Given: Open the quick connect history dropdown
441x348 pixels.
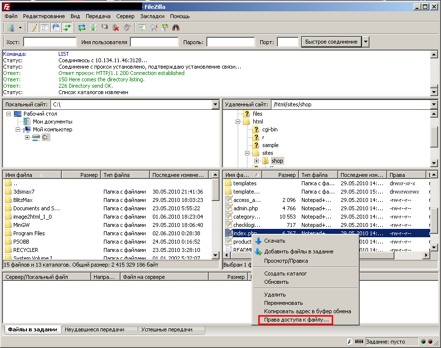Looking at the screenshot, I should [366, 42].
